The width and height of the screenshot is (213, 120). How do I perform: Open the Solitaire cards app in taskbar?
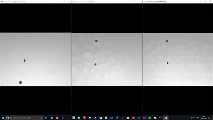click(101, 118)
